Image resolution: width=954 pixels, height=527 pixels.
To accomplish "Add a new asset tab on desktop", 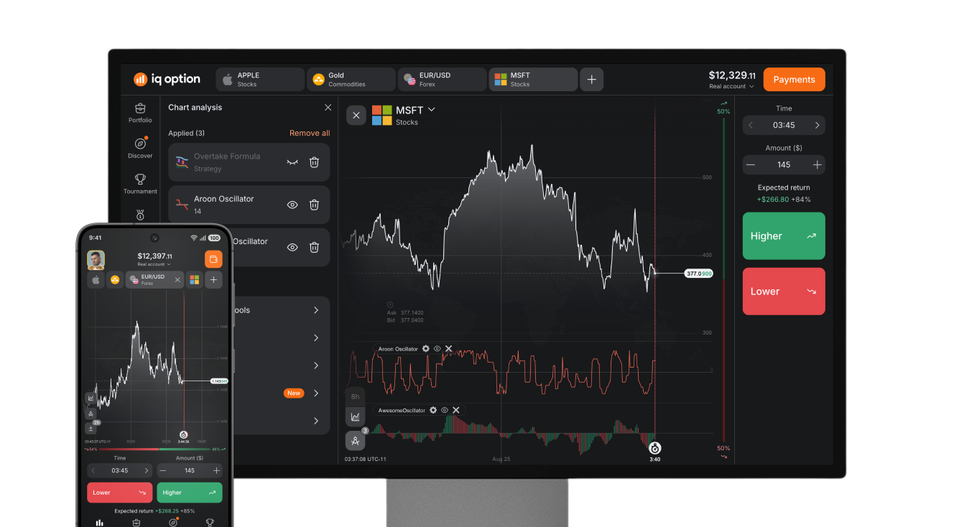I will coord(591,80).
